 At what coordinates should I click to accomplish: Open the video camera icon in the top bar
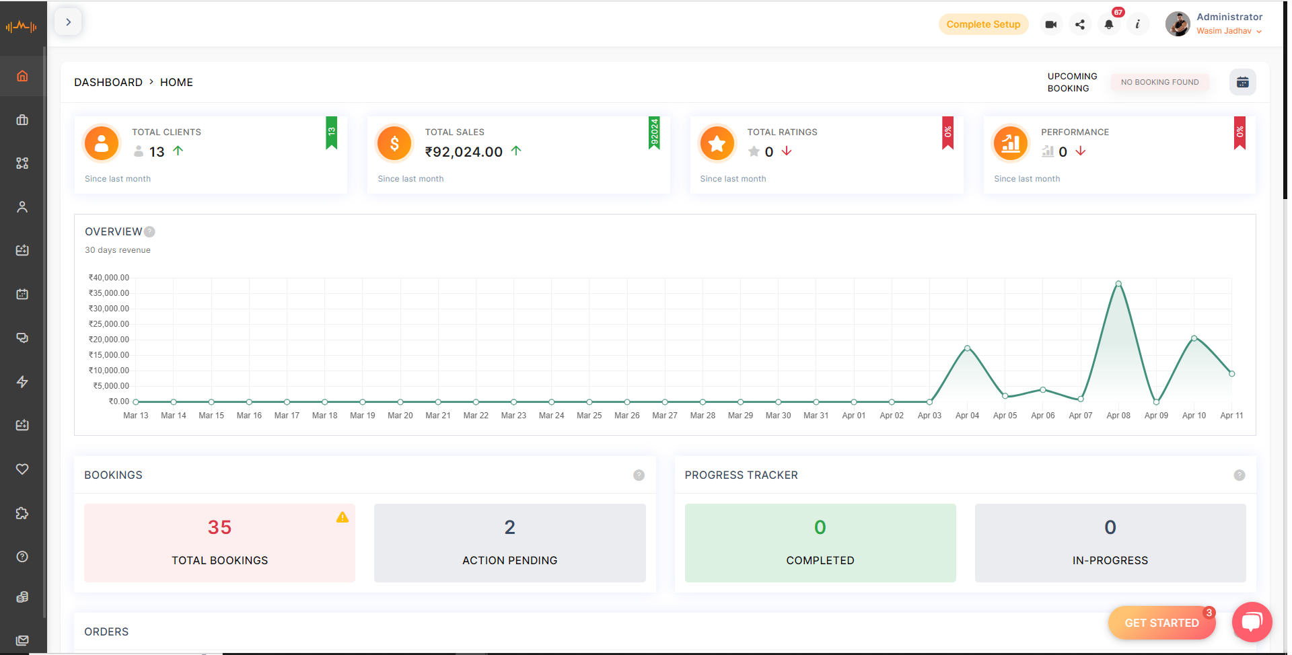tap(1050, 24)
